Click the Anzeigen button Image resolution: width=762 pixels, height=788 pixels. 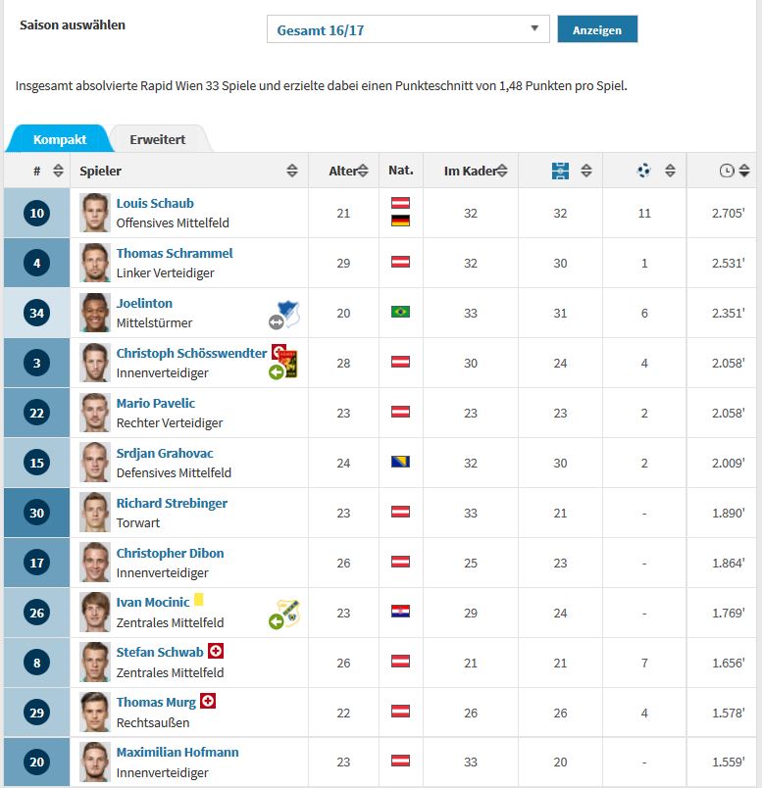(597, 29)
